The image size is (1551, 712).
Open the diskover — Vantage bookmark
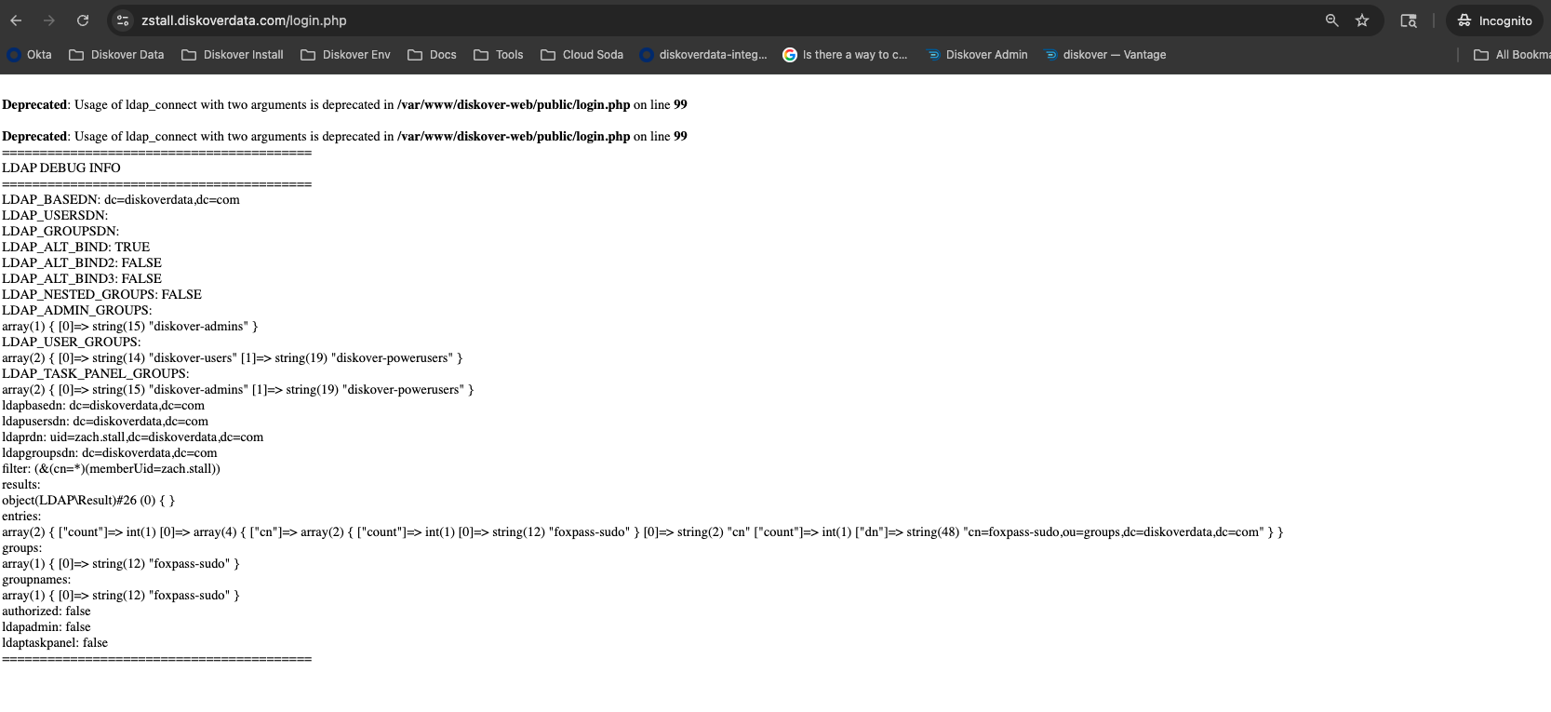point(1104,55)
